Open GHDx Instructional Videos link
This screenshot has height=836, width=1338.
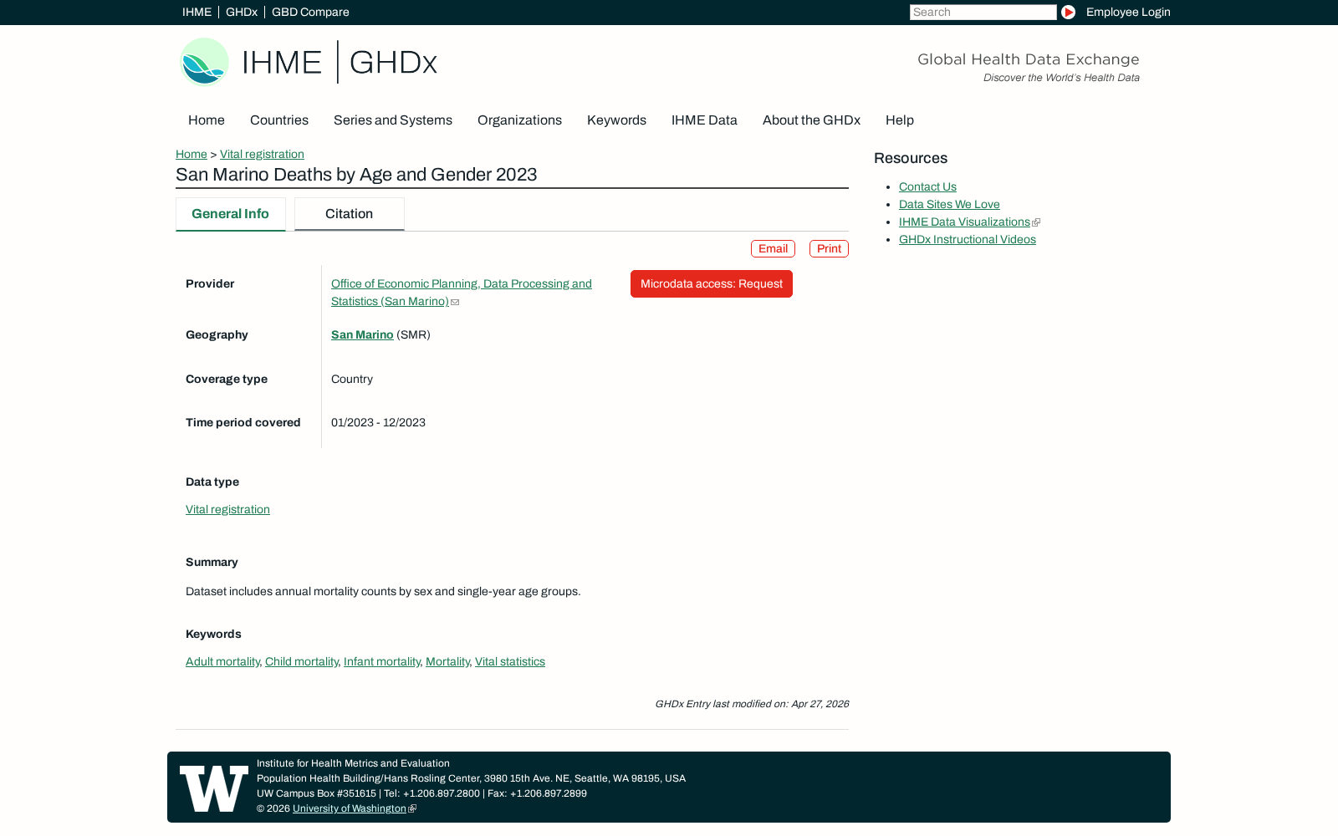(x=968, y=239)
